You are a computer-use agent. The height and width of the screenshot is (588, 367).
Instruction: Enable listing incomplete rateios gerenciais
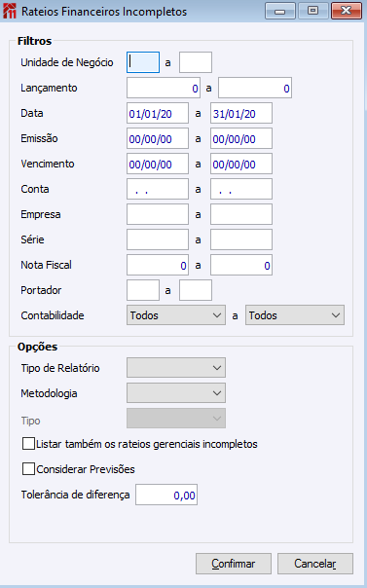tap(28, 444)
